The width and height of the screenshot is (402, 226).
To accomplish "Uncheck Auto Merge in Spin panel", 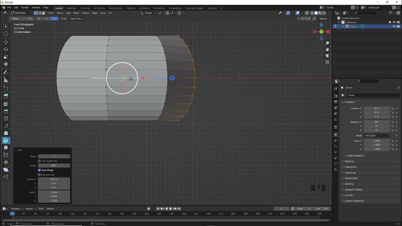I will pos(39,170).
